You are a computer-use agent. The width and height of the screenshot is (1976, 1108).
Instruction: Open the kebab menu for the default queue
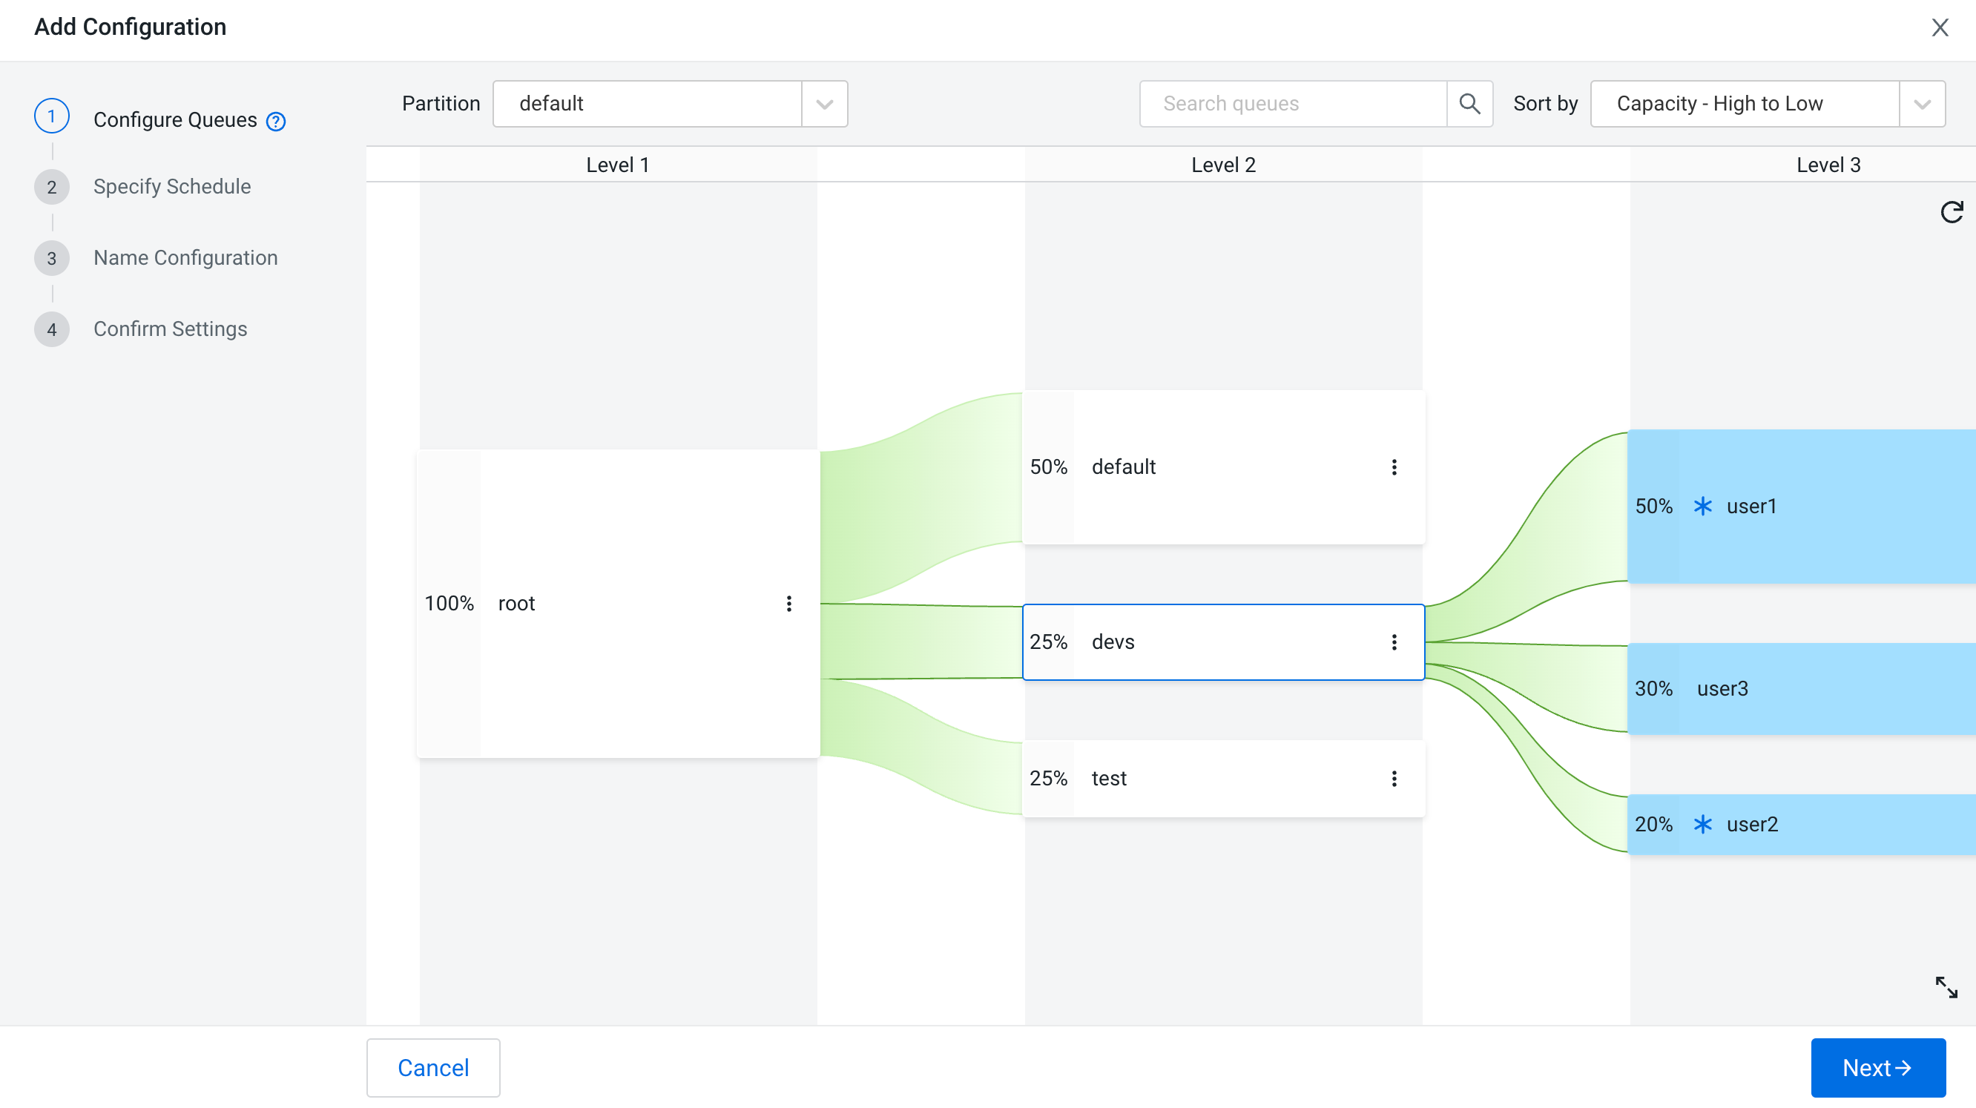(1394, 467)
